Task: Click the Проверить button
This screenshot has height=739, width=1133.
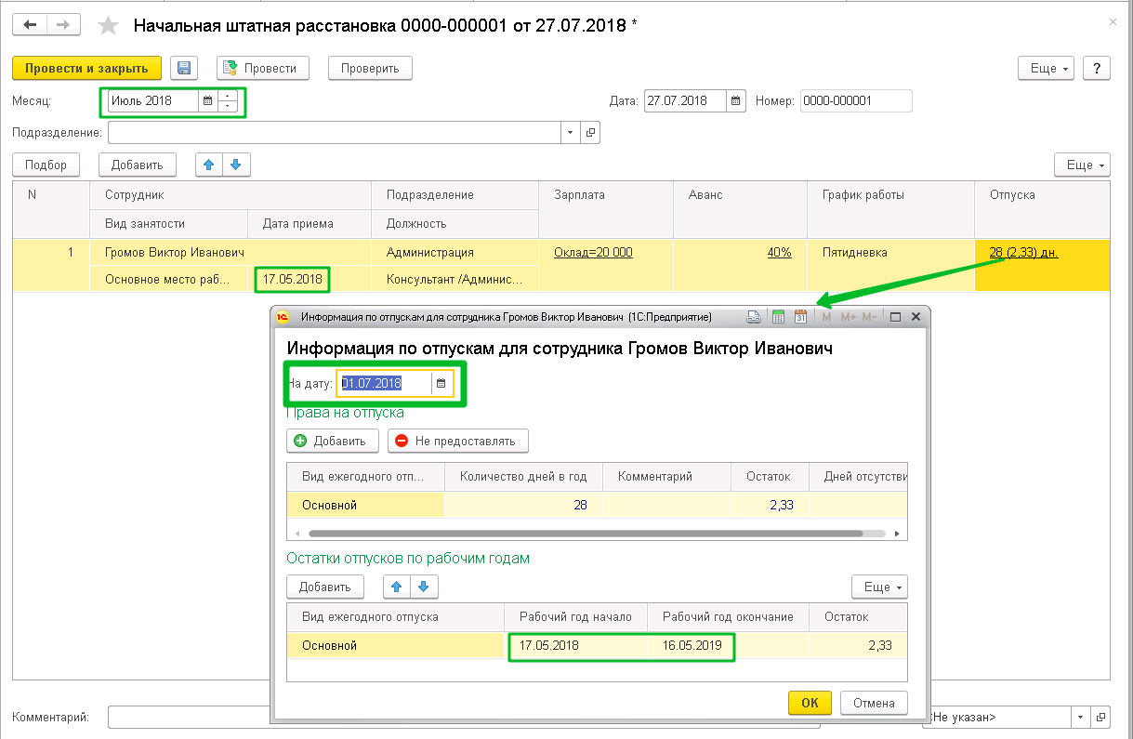Action: tap(370, 68)
